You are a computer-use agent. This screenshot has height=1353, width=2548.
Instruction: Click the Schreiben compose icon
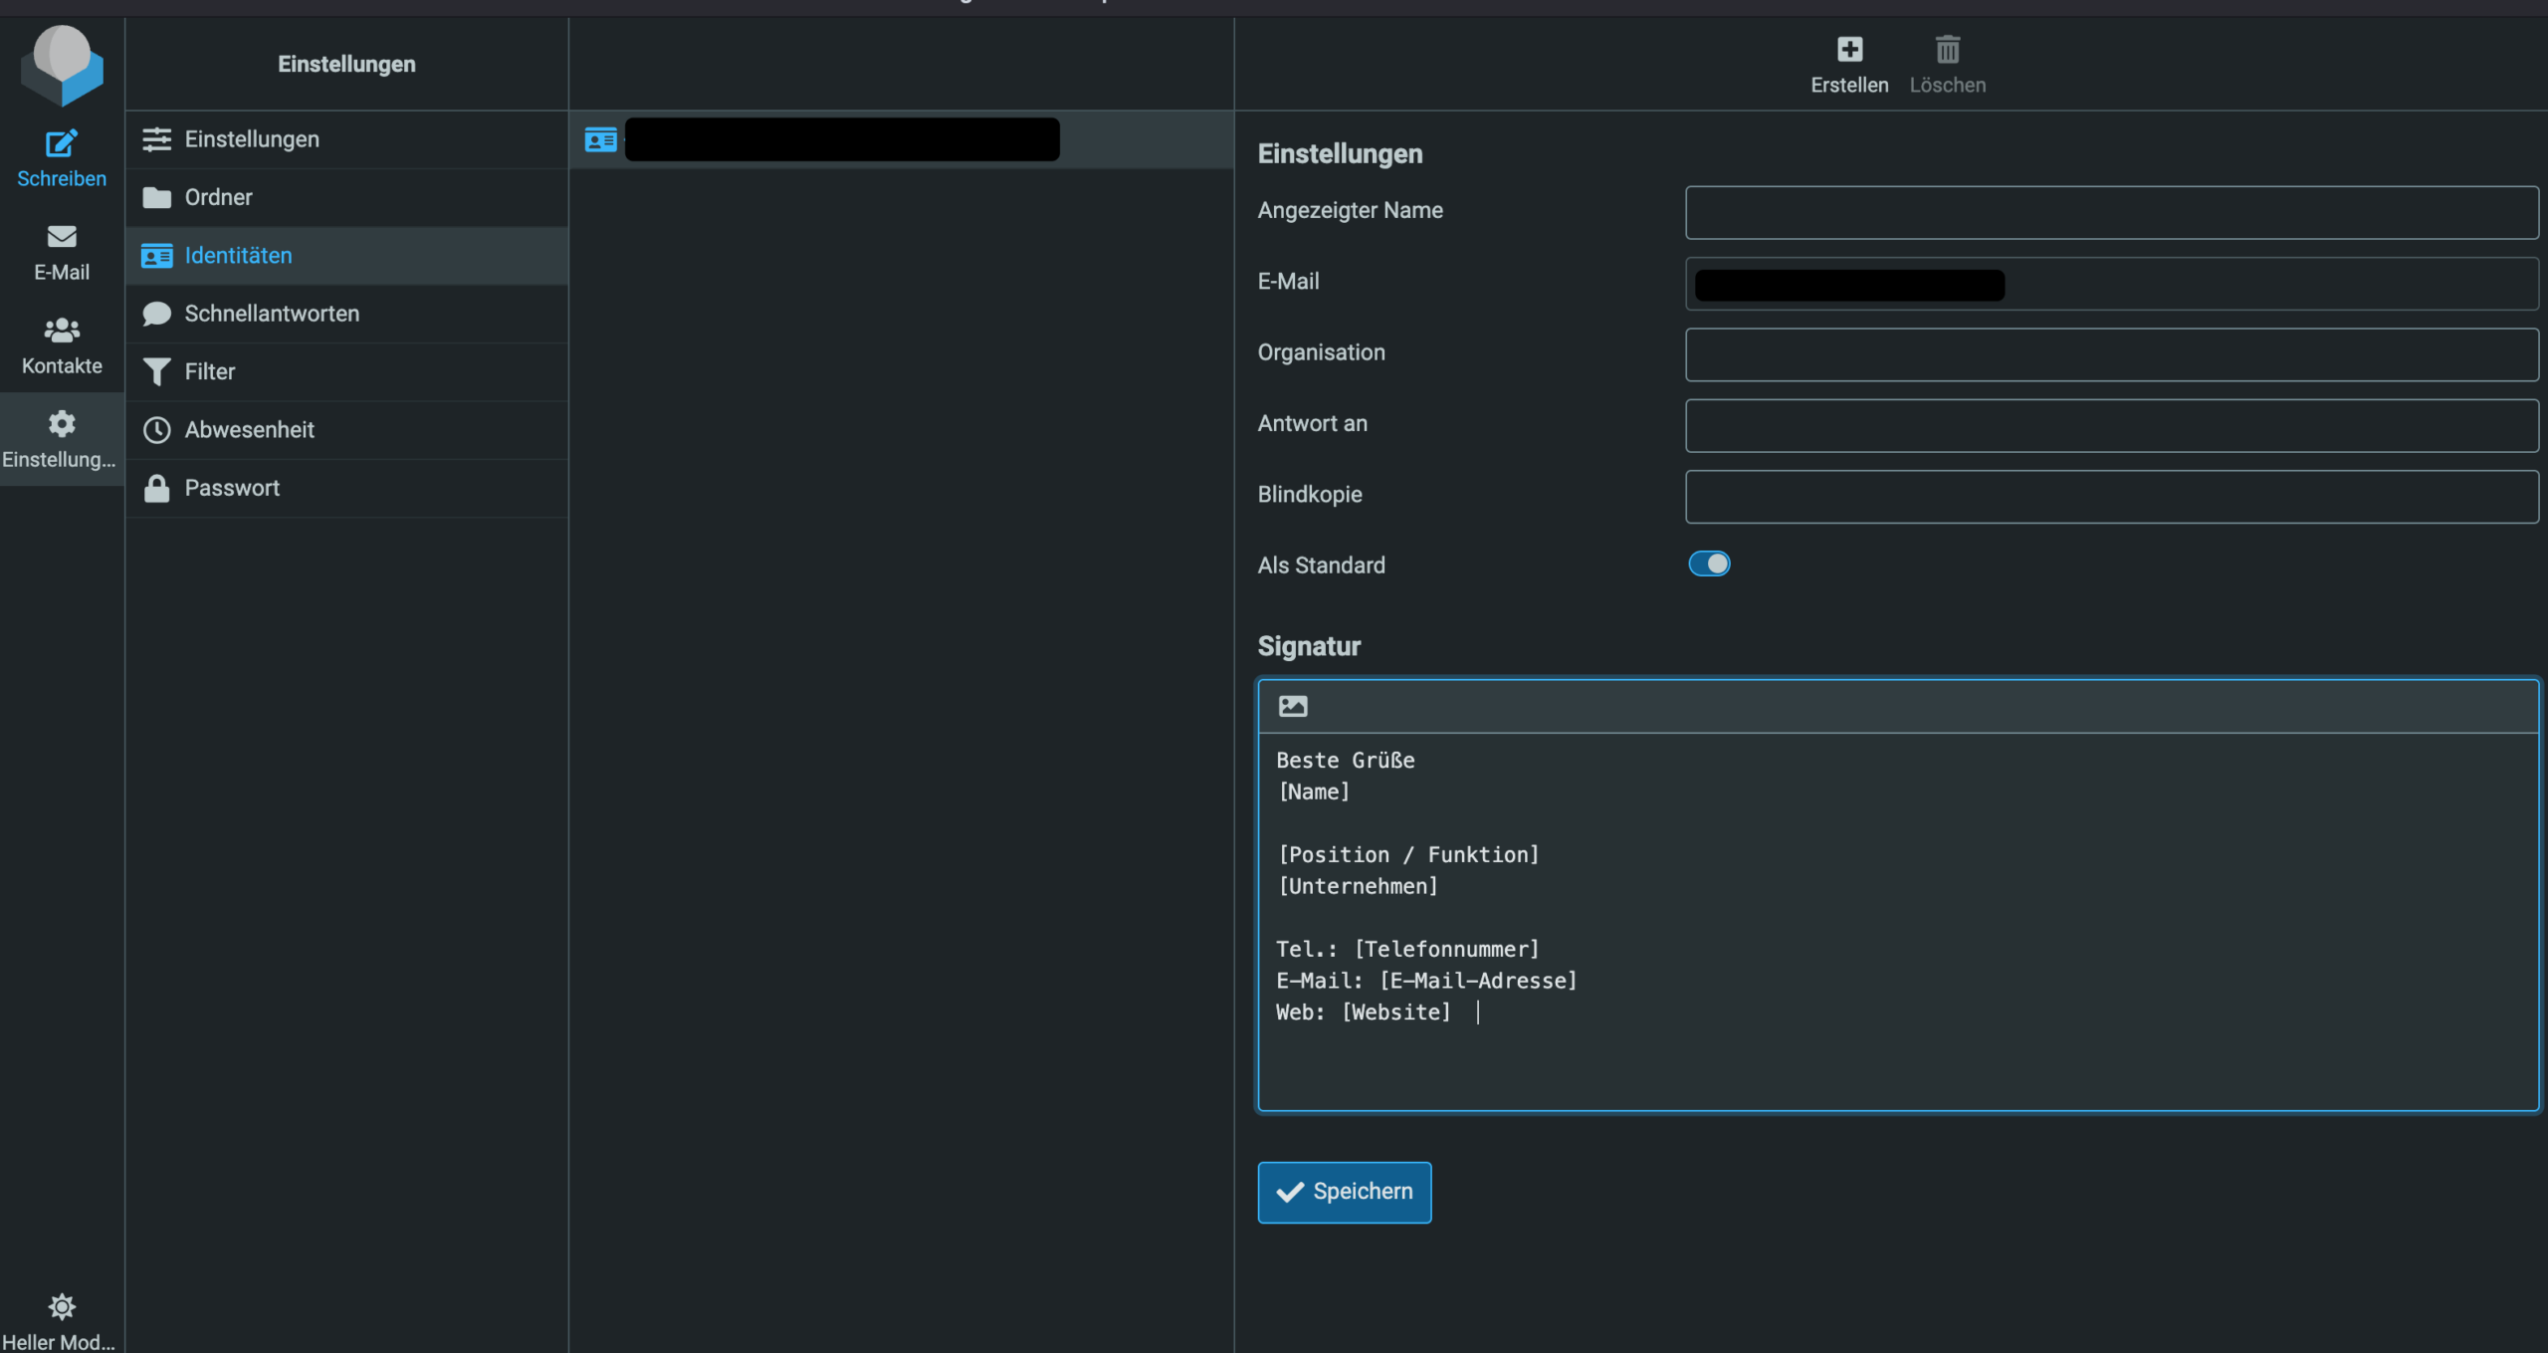tap(61, 144)
